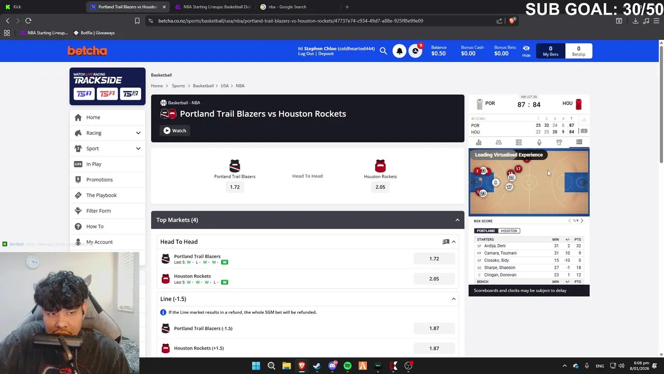
Task: Collapse the Top Markets (4) section
Action: pyautogui.click(x=457, y=220)
